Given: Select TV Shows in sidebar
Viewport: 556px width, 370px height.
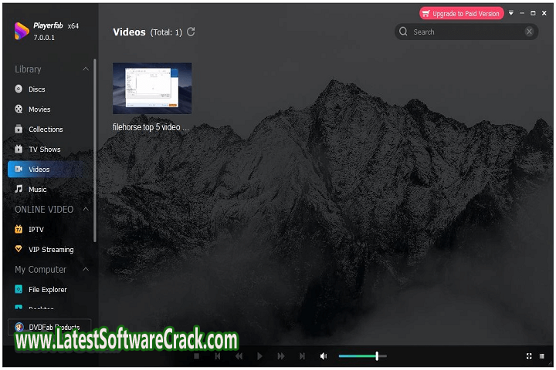Looking at the screenshot, I should pos(44,150).
